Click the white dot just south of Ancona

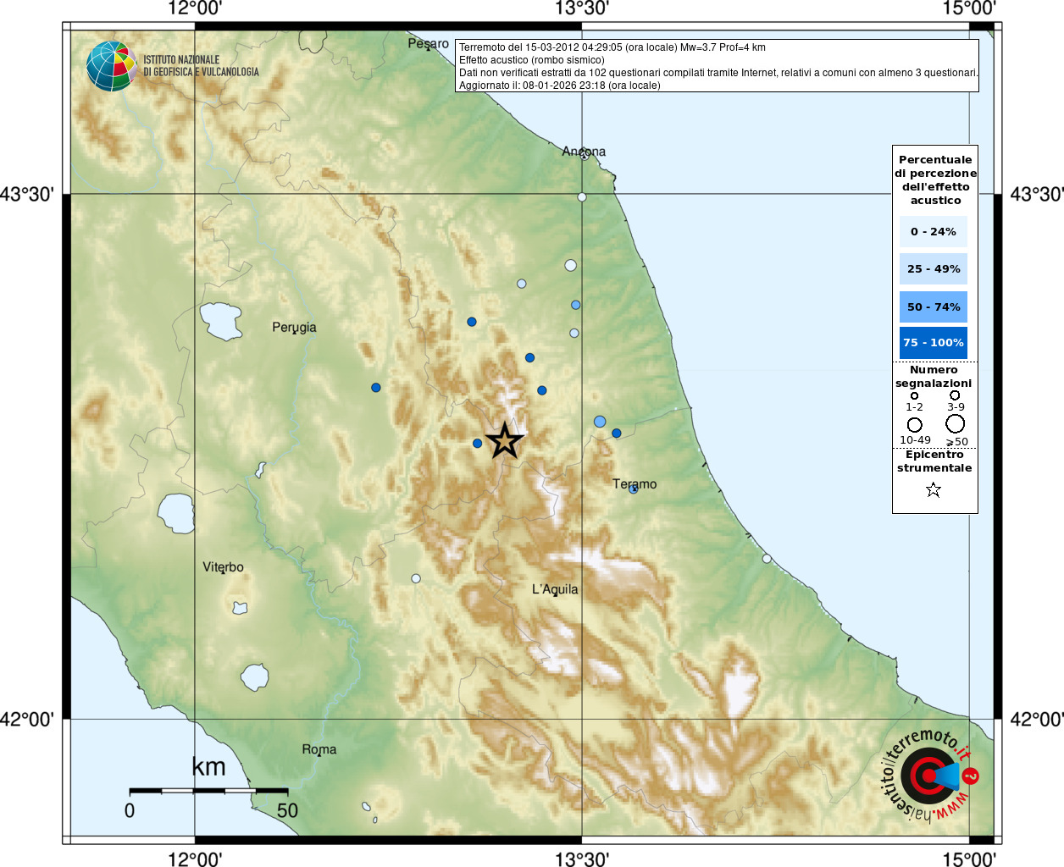point(582,197)
